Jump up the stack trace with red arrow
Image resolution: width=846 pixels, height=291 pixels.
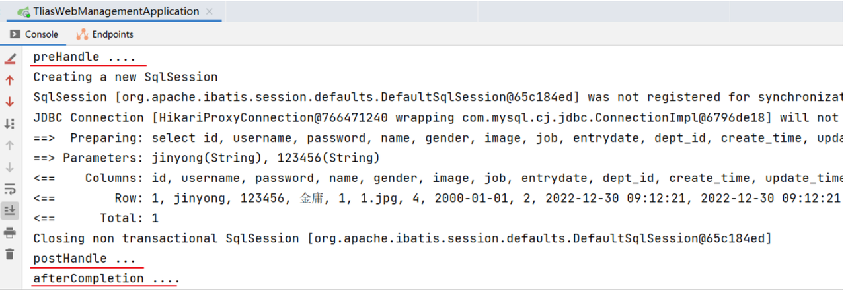tap(10, 81)
